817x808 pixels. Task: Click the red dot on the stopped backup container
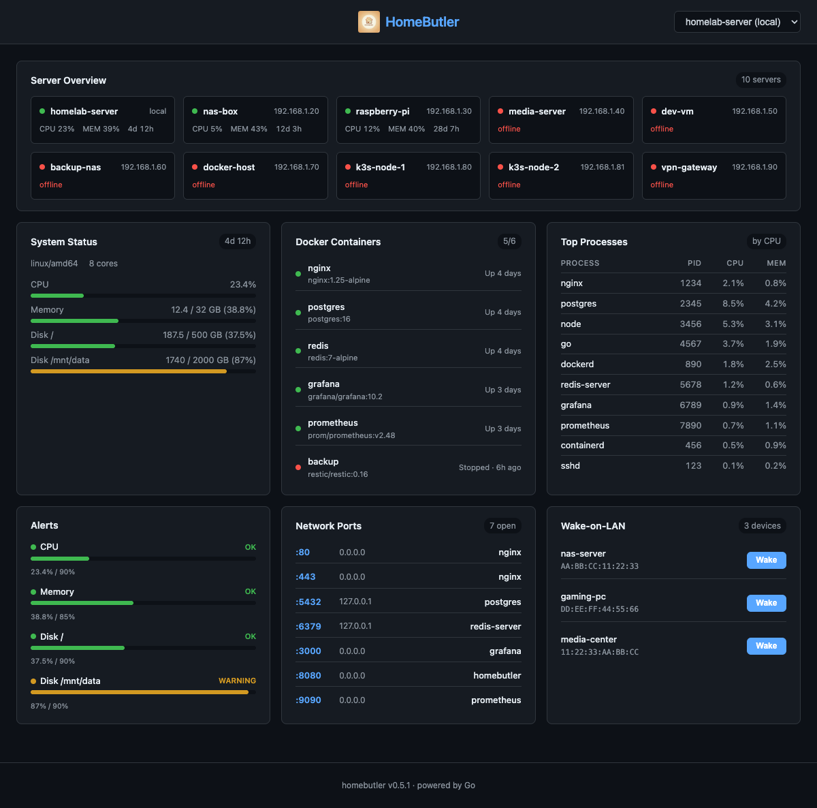point(298,467)
